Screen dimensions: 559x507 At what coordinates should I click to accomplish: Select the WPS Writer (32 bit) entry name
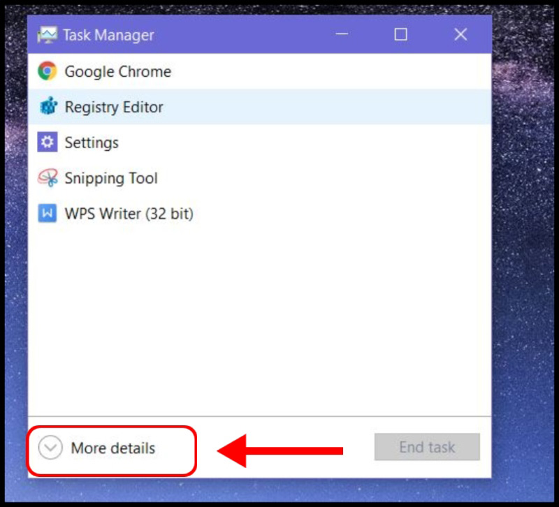[x=129, y=214]
